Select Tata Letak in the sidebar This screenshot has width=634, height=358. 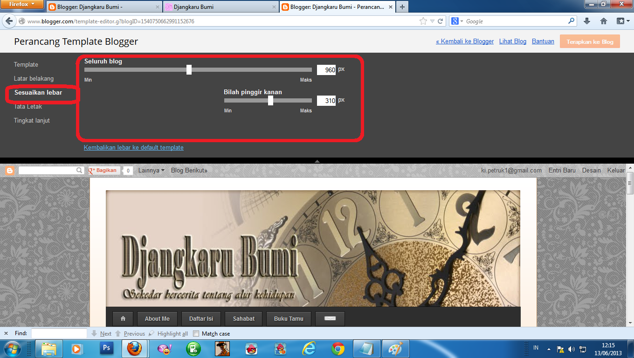(x=29, y=106)
